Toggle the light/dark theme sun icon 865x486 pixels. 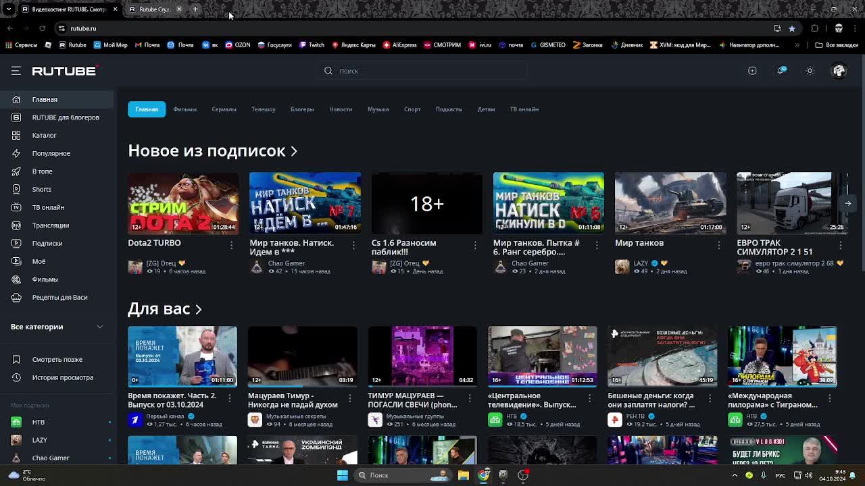point(810,70)
